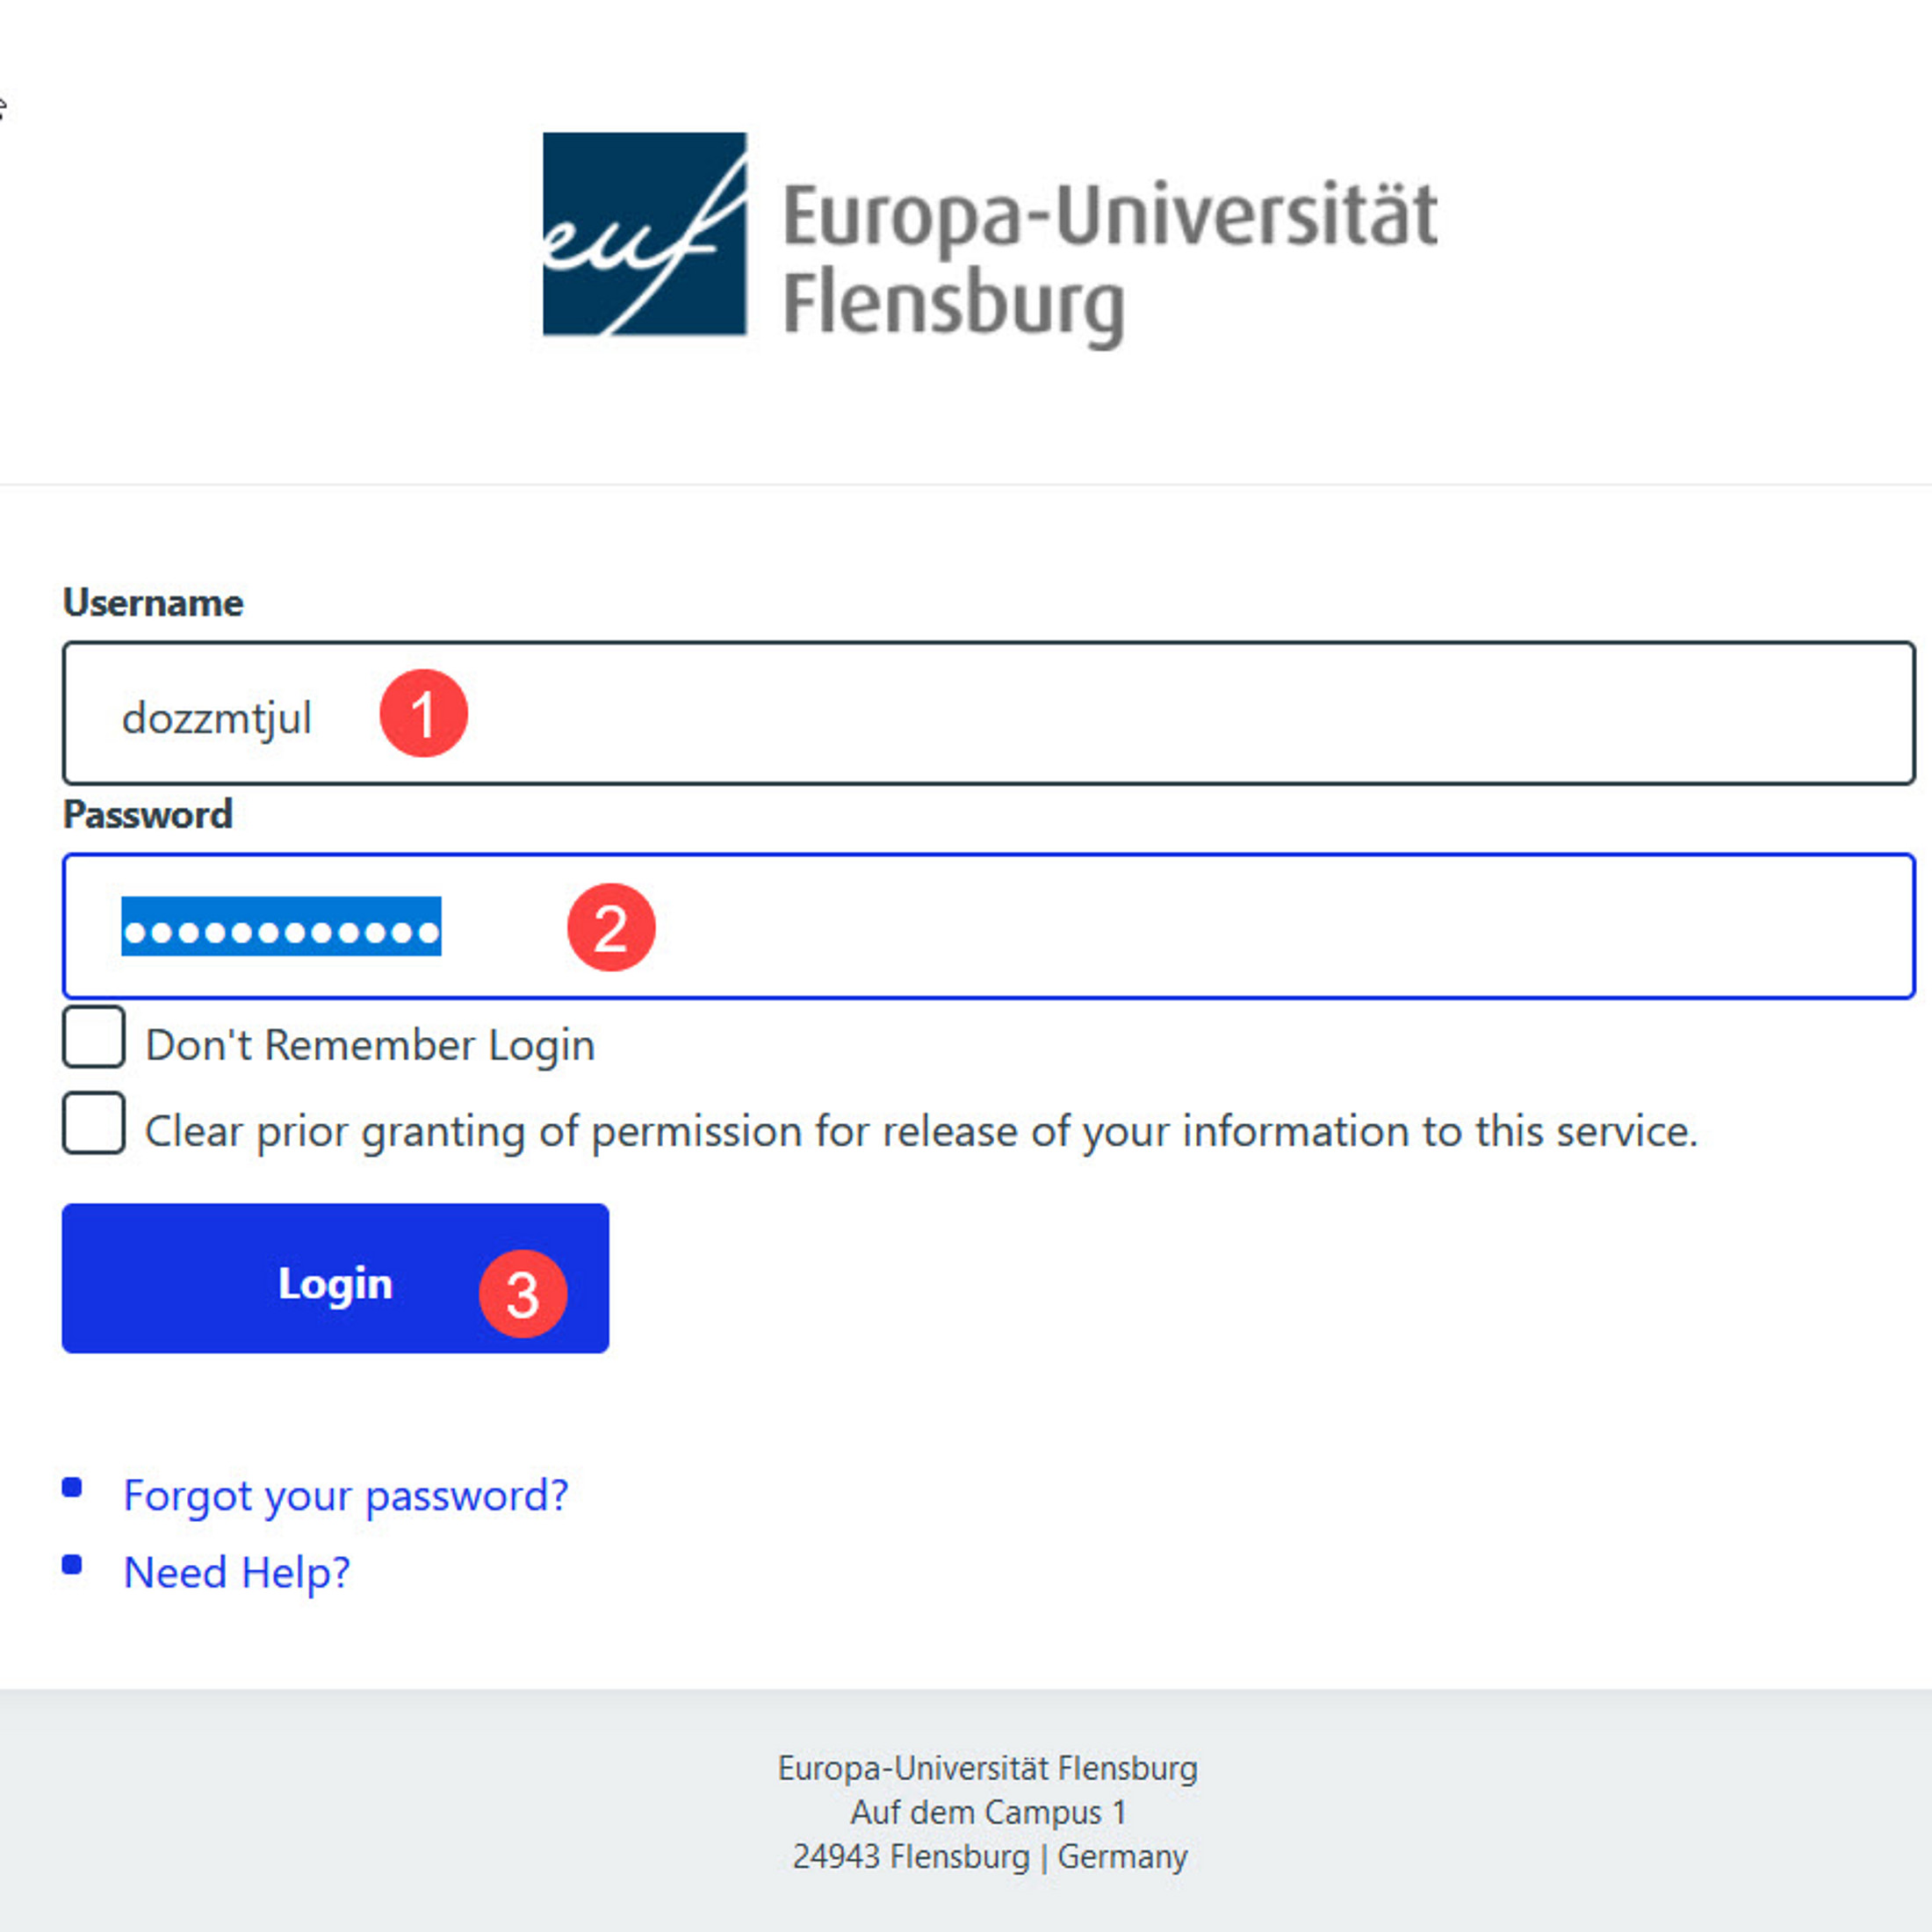Click the entered username text dozzmtjul
The image size is (1932, 1932).
tap(217, 719)
